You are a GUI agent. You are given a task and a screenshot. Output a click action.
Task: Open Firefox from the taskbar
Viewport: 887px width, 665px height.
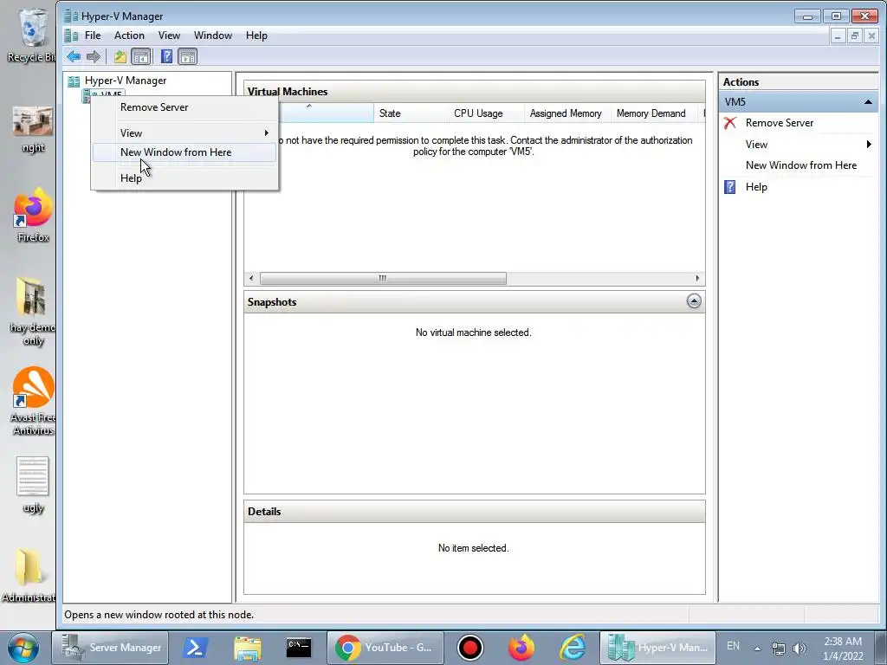[x=521, y=648]
